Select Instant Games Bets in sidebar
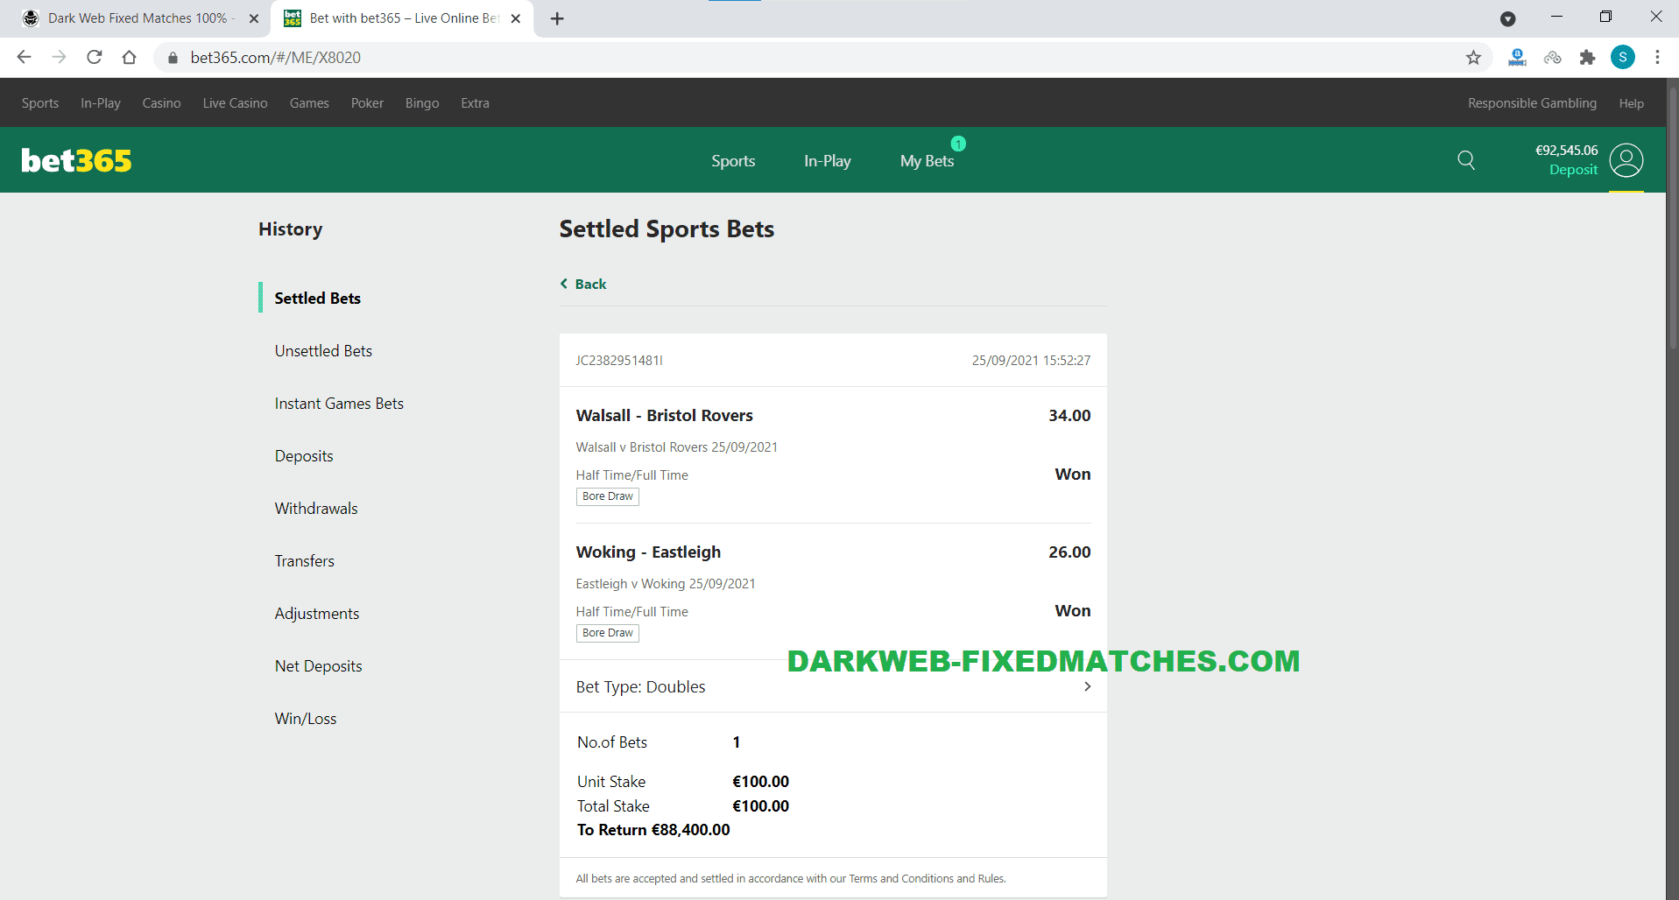This screenshot has width=1679, height=900. (339, 404)
